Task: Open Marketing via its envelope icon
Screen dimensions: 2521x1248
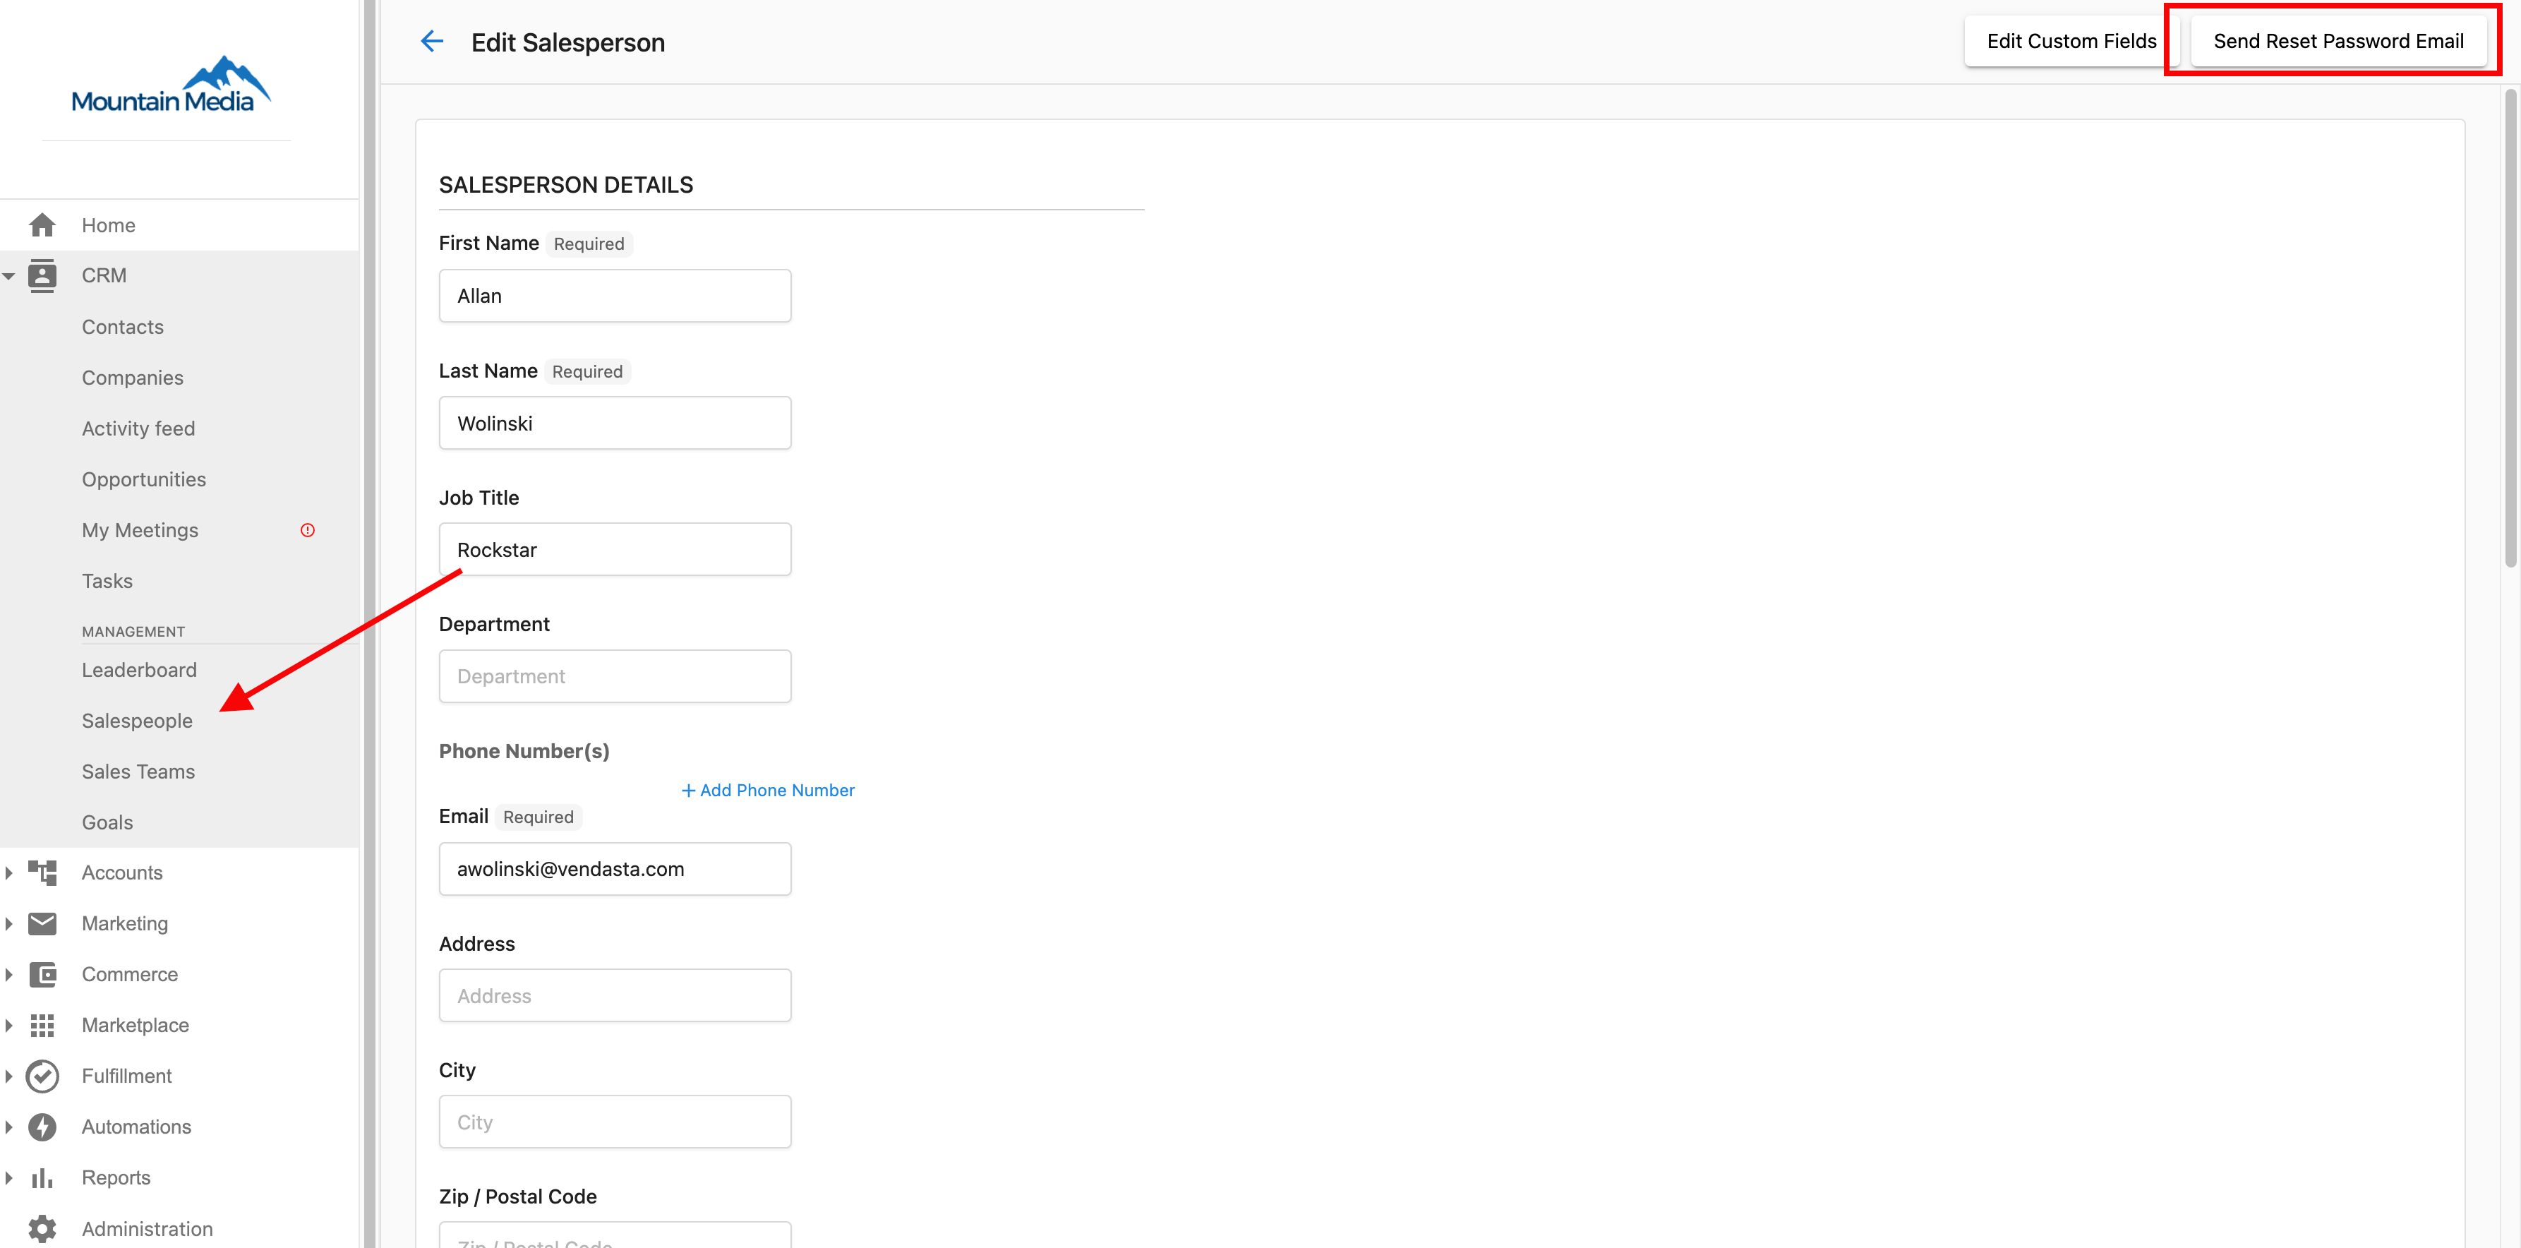Action: point(43,923)
